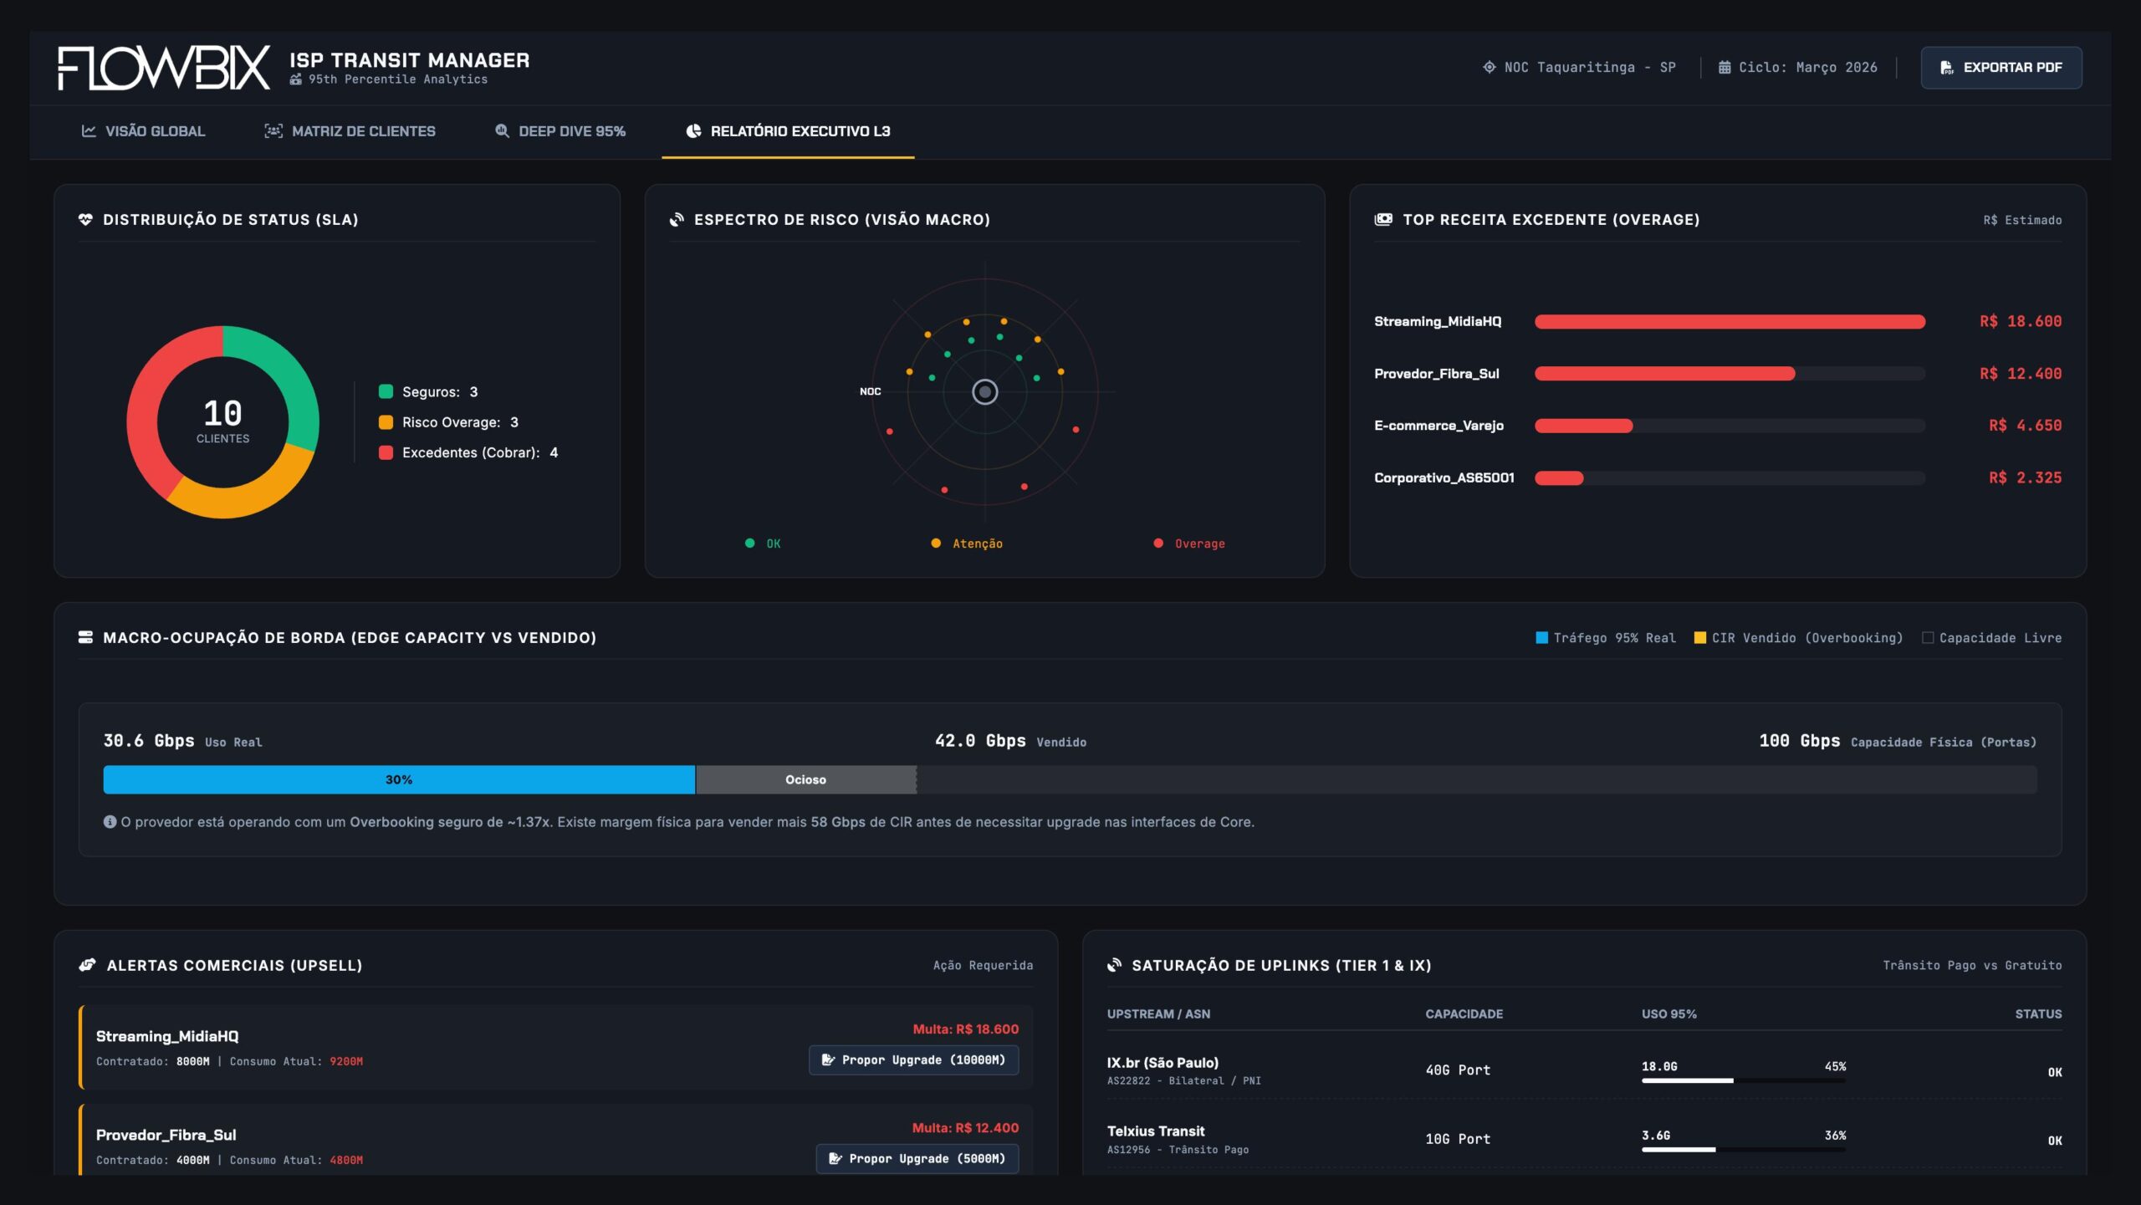Viewport: 2141px width, 1205px height.
Task: Click Propor Upgrade (10000M) for Streaming_MidiaHQ
Action: [913, 1059]
